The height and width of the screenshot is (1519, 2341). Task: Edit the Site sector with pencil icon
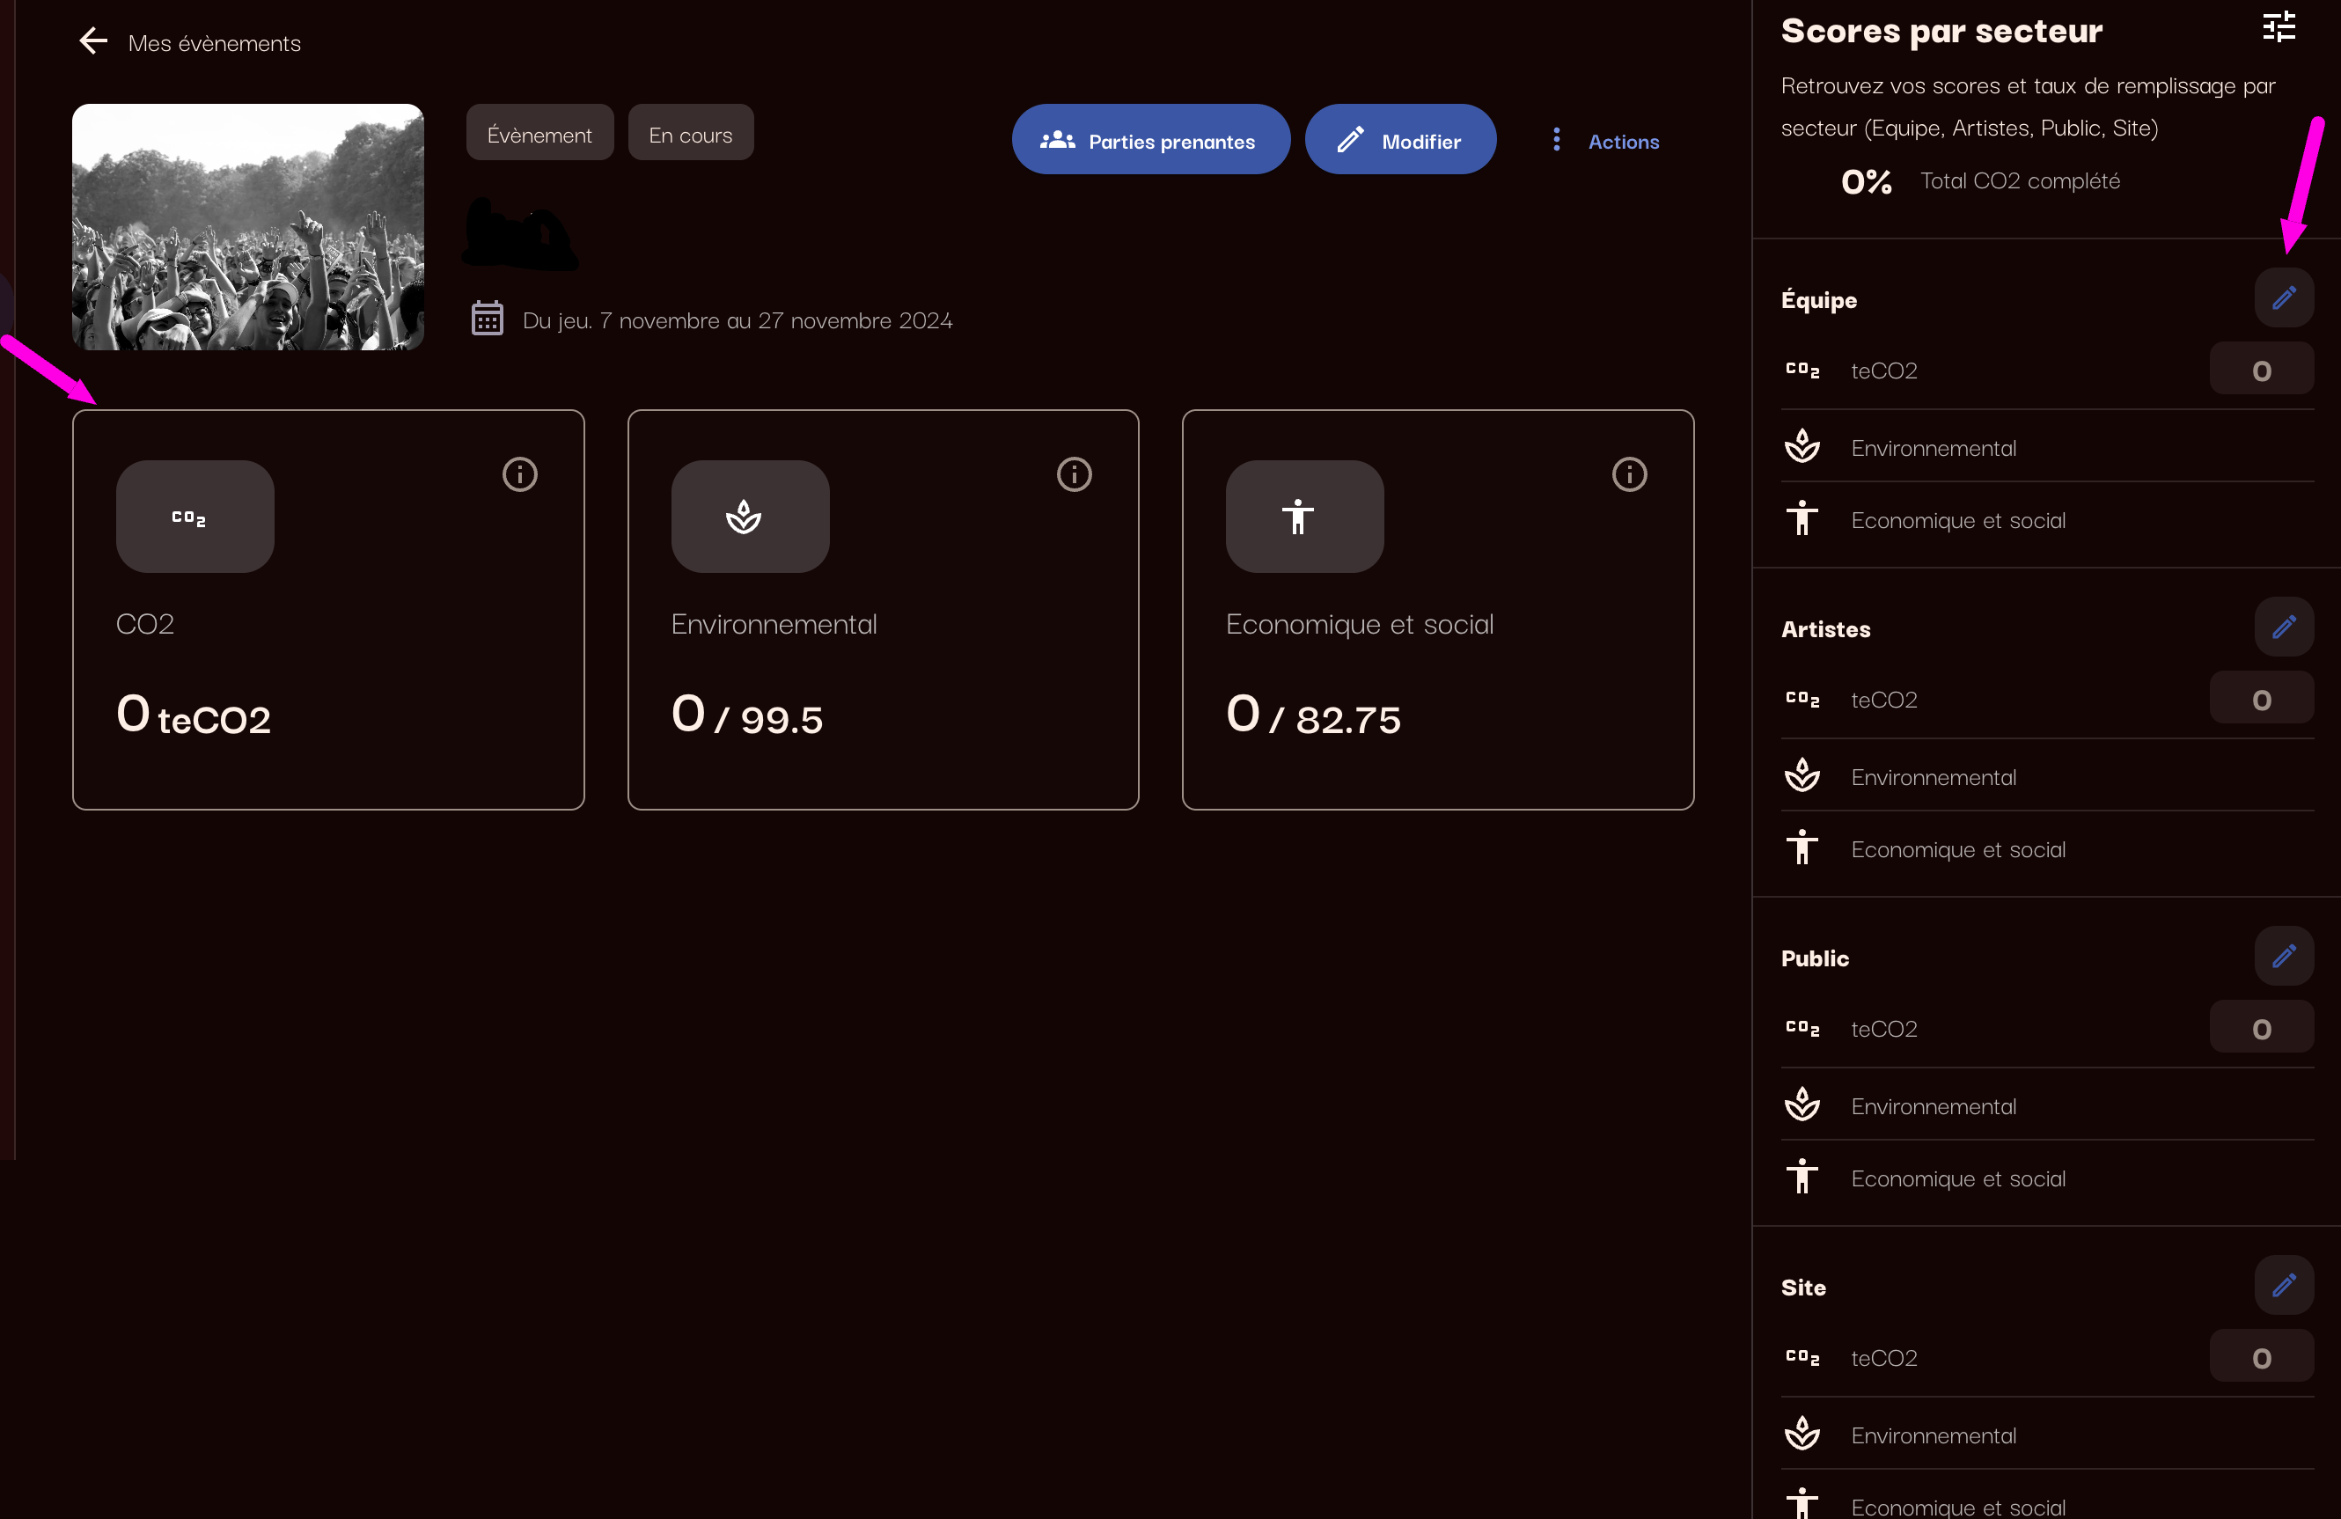(x=2283, y=1285)
